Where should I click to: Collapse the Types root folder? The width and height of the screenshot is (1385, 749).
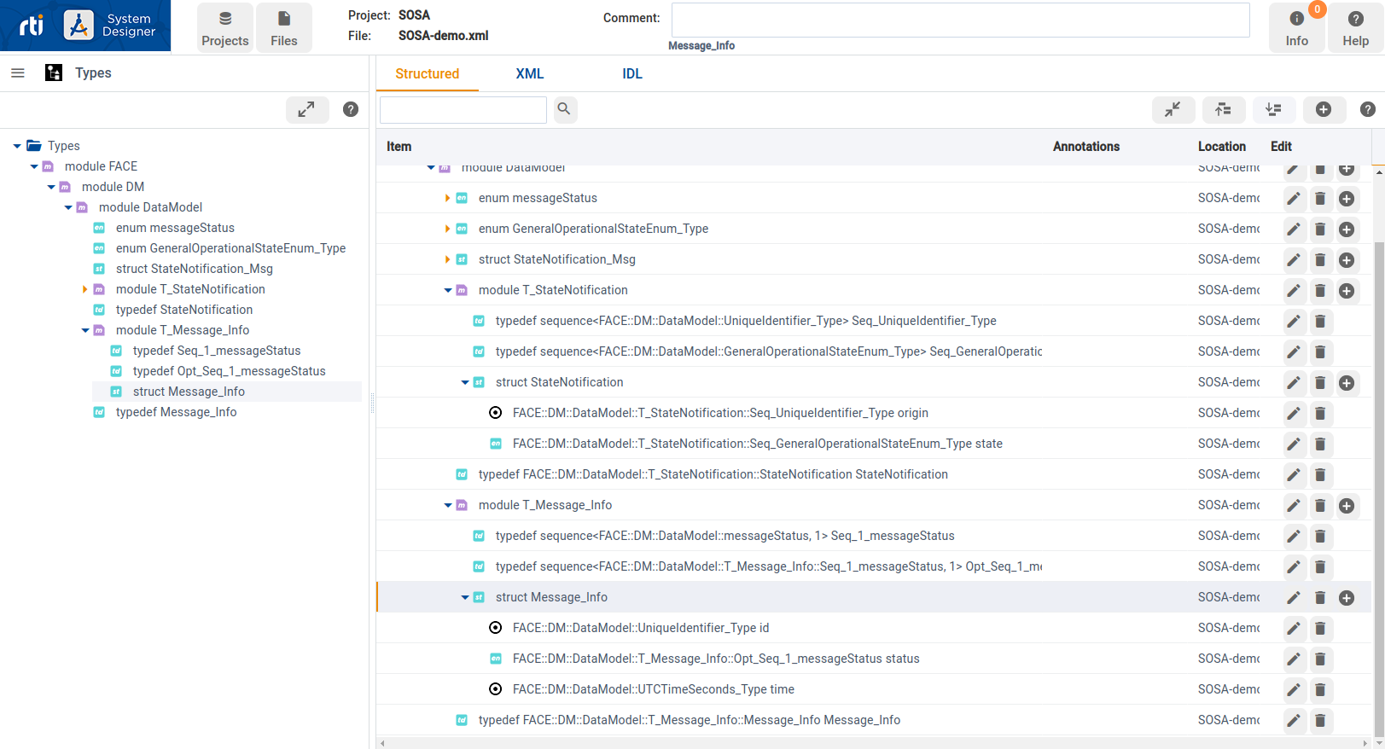click(17, 146)
